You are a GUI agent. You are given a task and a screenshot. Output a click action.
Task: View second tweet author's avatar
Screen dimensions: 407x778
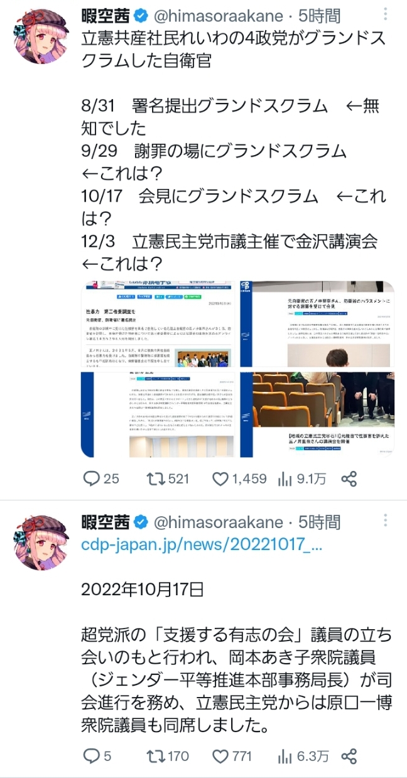click(42, 541)
